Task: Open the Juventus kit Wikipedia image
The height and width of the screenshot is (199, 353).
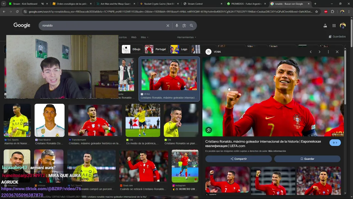Action: tap(126, 75)
